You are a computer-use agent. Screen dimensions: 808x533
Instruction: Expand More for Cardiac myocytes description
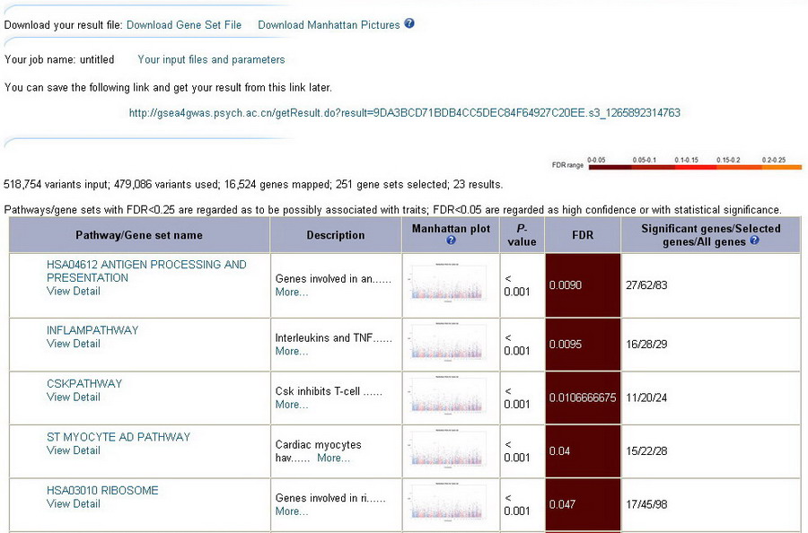point(333,458)
